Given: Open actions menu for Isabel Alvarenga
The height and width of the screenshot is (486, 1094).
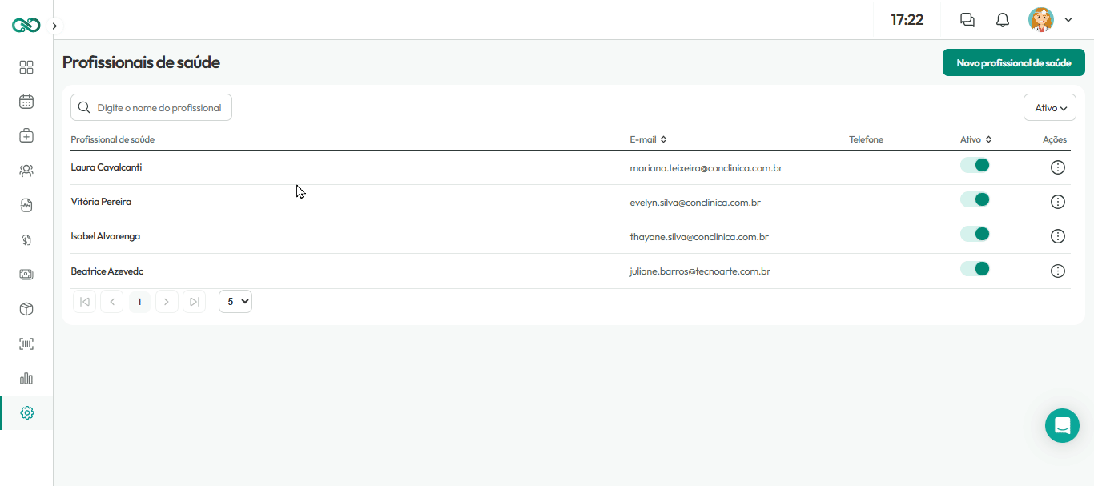Looking at the screenshot, I should click(1058, 236).
